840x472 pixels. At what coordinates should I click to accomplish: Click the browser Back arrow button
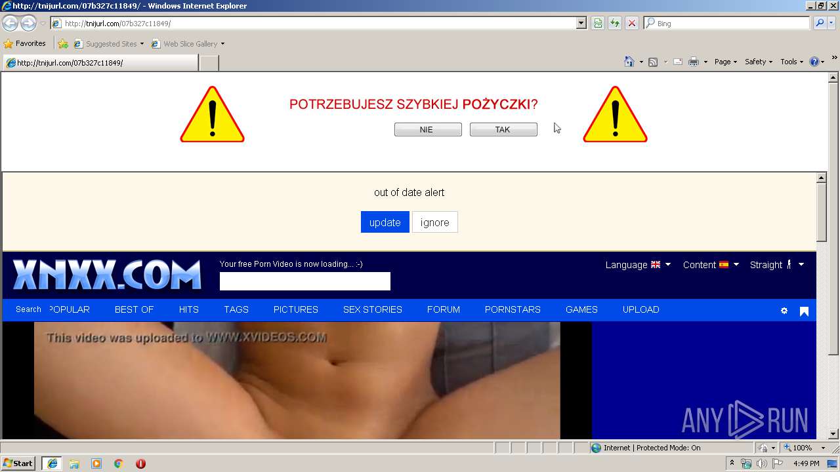(10, 23)
